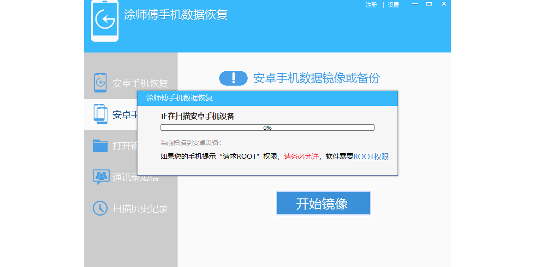Click the red 请务必允许 warning text

coord(301,157)
